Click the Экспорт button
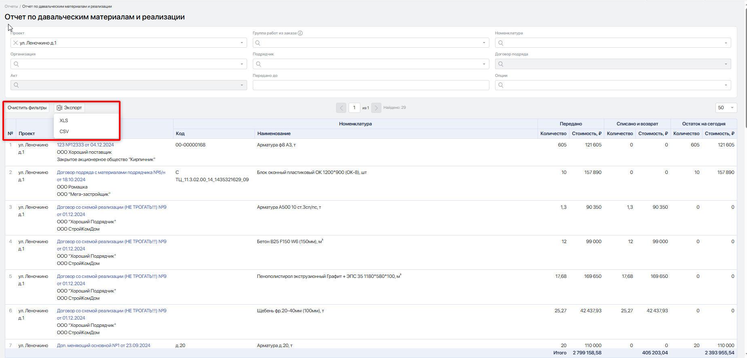The height and width of the screenshot is (358, 747). (x=69, y=108)
